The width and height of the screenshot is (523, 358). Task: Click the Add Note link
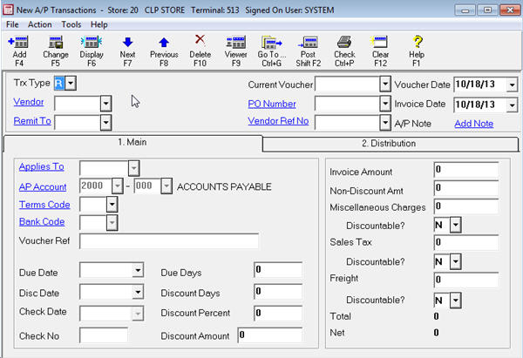473,124
